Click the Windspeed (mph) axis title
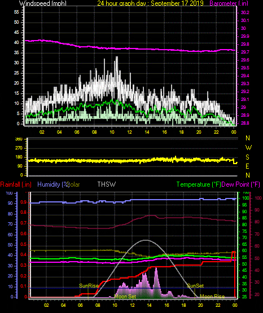Screen dimensions: 263x313 tap(42, 3)
